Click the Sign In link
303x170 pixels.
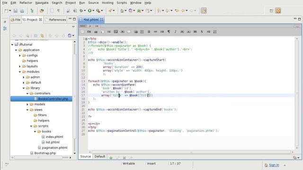(x=274, y=165)
